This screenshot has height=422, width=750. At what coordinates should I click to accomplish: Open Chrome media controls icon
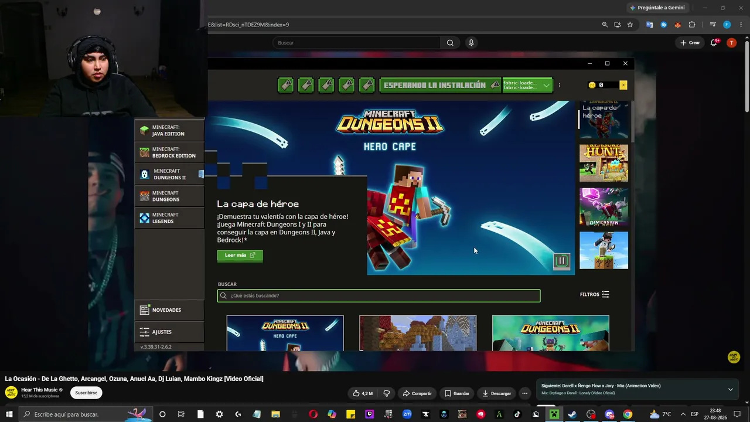(712, 25)
